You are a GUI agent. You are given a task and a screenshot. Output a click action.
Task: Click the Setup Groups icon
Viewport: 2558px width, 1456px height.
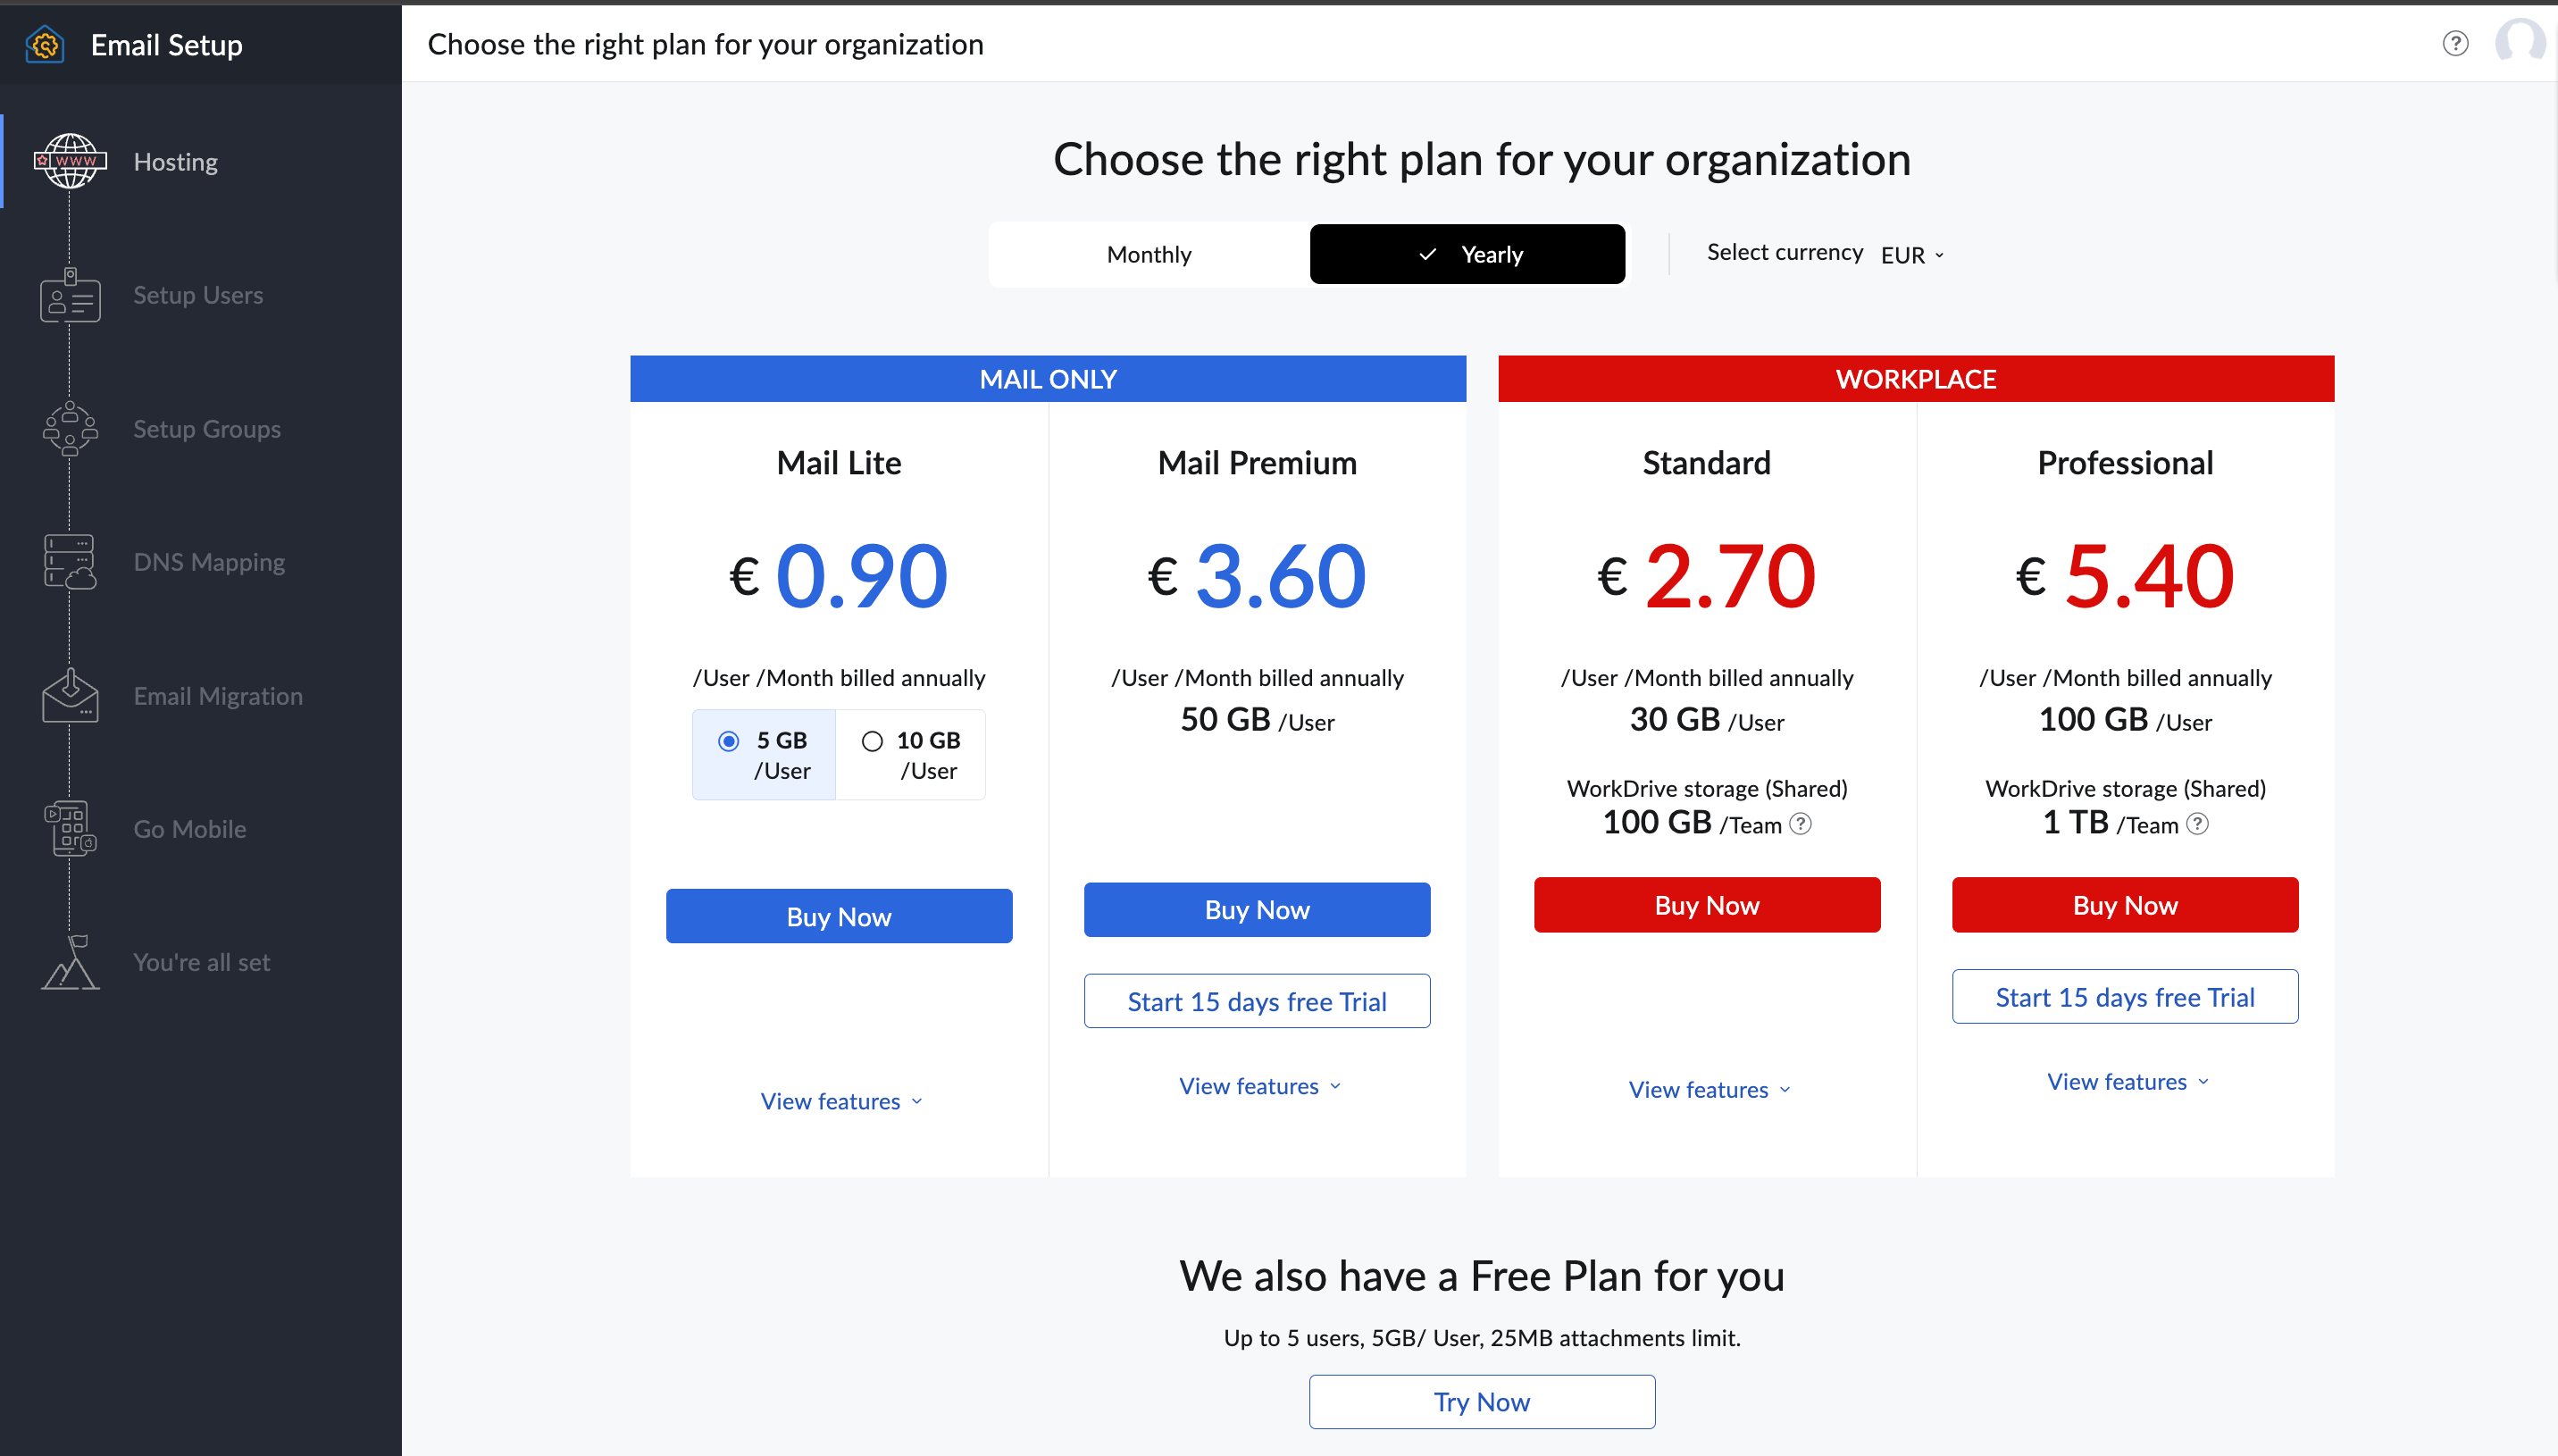[x=70, y=429]
